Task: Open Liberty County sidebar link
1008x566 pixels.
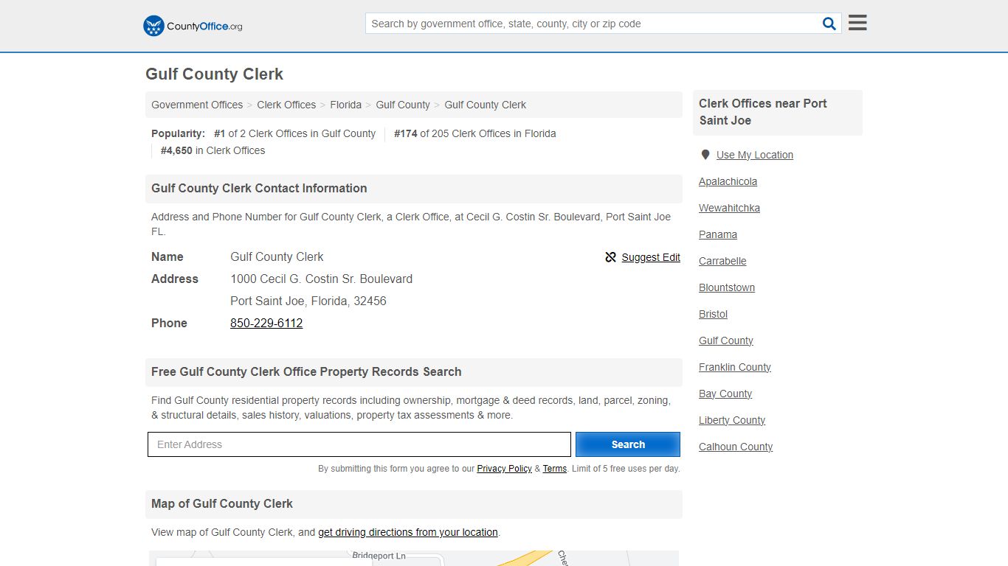Action: [x=732, y=420]
